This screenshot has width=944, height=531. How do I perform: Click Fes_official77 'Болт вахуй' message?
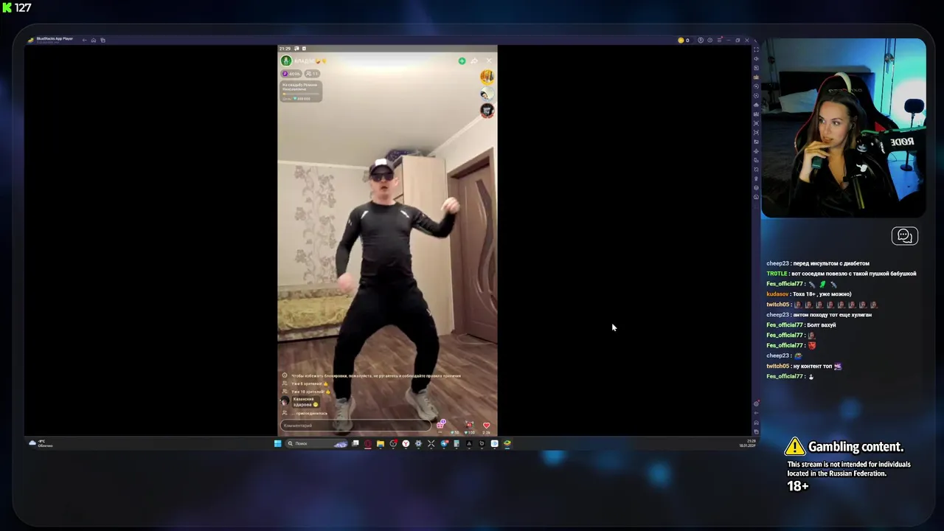pos(801,325)
